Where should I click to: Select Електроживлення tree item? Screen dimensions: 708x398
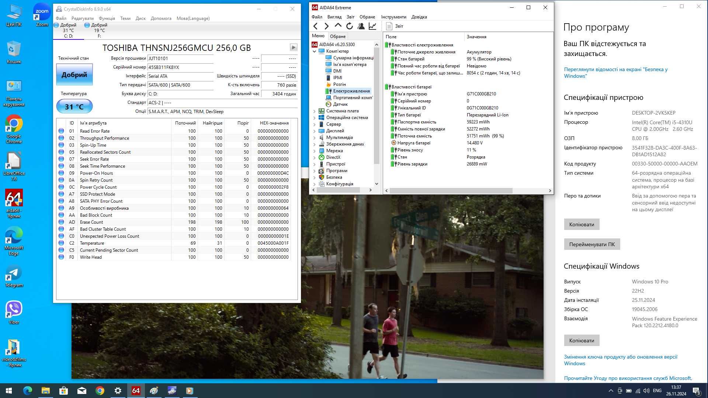click(348, 91)
